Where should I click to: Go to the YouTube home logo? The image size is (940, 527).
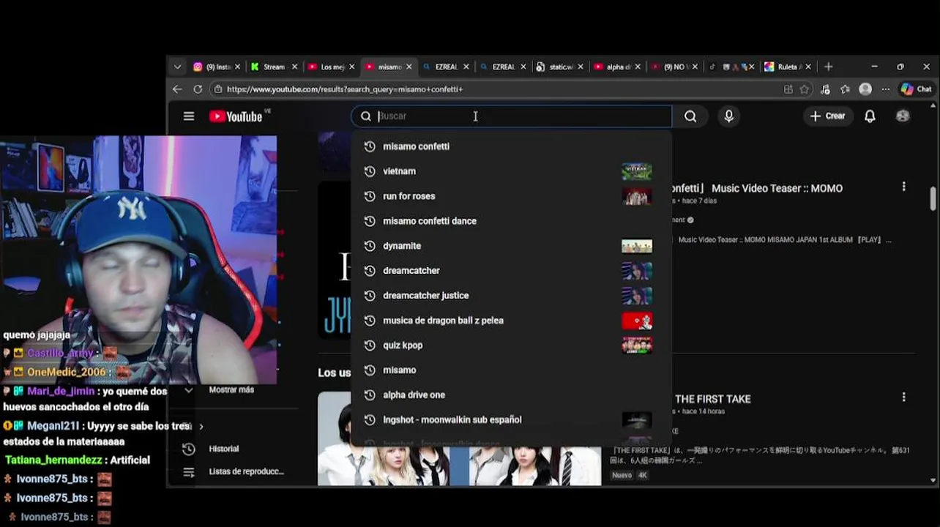(236, 116)
